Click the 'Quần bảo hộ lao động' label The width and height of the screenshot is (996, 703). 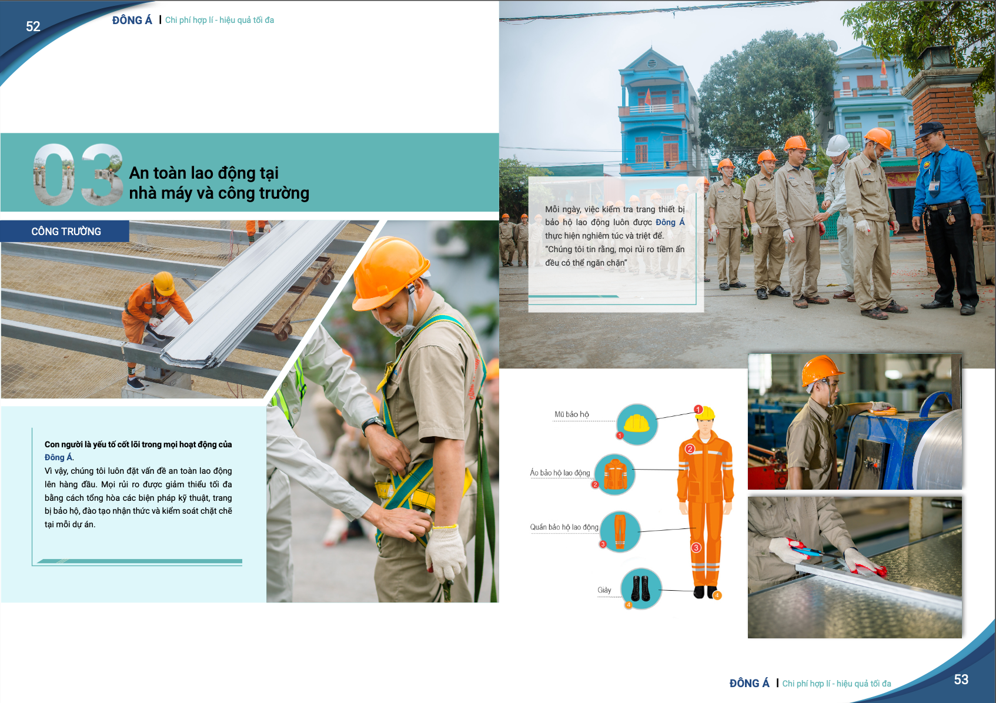(x=564, y=527)
